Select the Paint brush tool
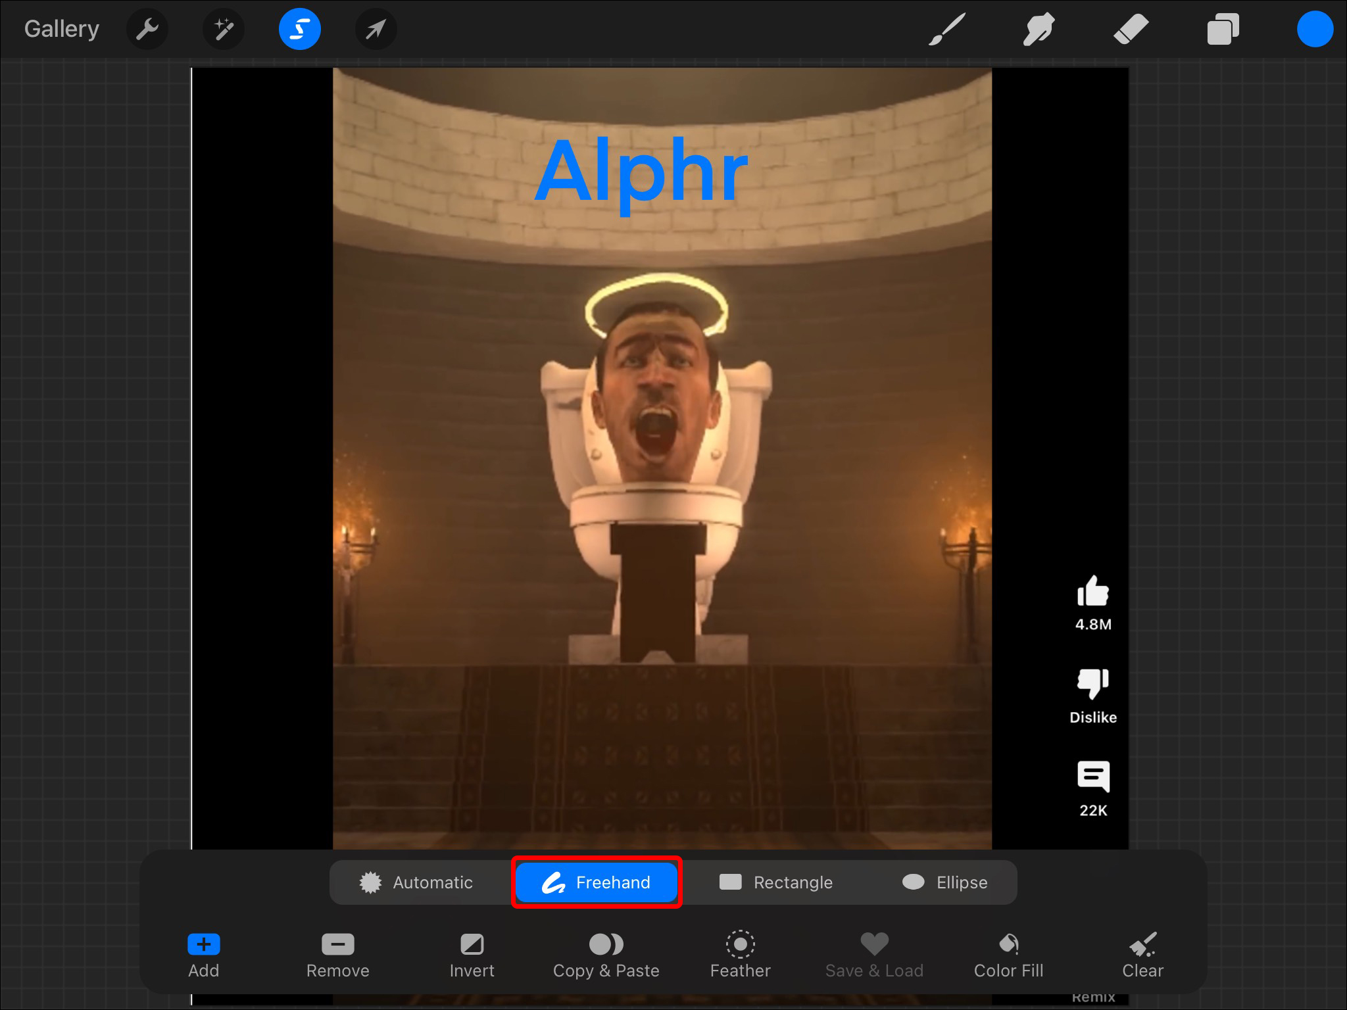Viewport: 1347px width, 1010px height. 946,29
